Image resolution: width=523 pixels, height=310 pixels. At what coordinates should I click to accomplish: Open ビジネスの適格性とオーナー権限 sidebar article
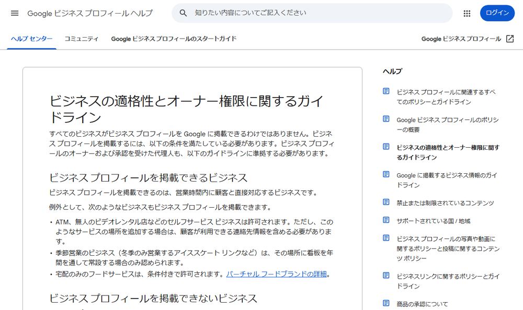pos(448,152)
